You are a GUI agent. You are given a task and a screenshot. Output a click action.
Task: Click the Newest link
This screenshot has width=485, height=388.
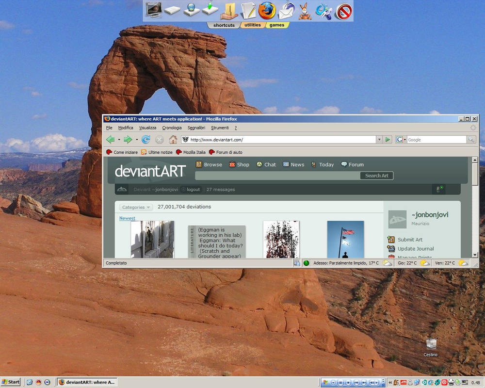coord(127,218)
